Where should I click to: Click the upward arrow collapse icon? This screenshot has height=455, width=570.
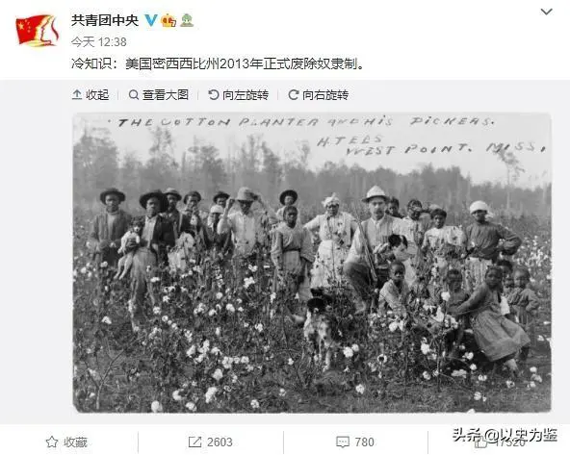77,95
